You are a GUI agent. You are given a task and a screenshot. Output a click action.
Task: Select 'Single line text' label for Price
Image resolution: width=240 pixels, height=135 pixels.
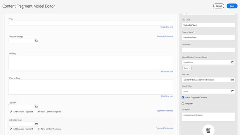(167, 27)
